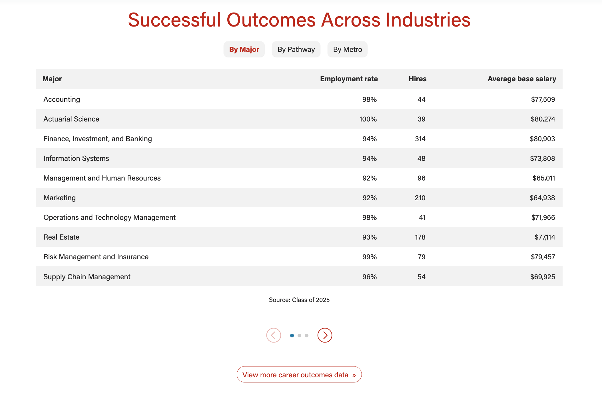602x393 pixels.
Task: Click the Average base salary header
Action: tap(521, 79)
